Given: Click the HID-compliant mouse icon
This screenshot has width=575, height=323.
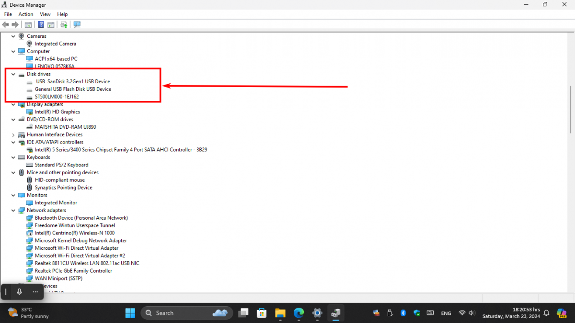Looking at the screenshot, I should pos(30,180).
